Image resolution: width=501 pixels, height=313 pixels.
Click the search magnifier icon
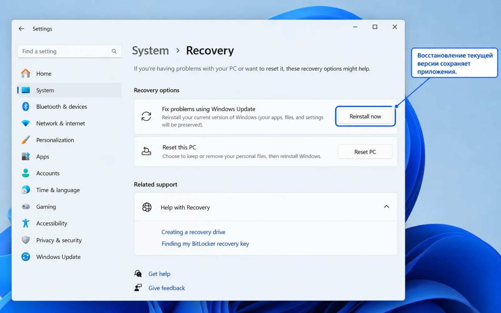click(x=114, y=51)
